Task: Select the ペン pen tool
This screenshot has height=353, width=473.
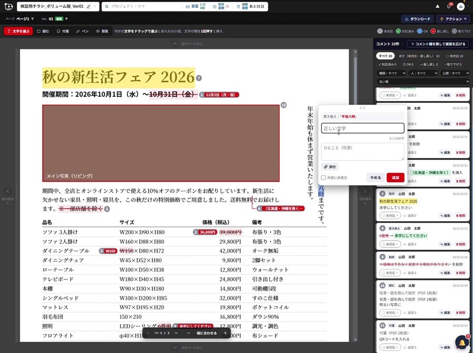Action: pyautogui.click(x=83, y=31)
